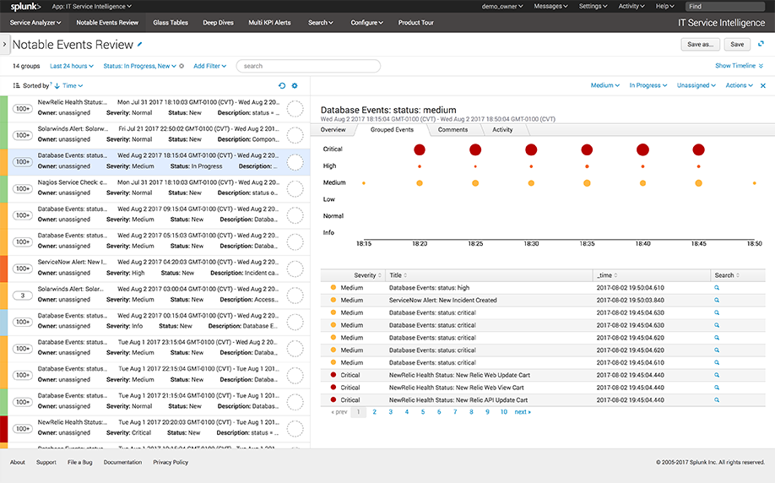Click the medium event dot at 18:25

(475, 183)
